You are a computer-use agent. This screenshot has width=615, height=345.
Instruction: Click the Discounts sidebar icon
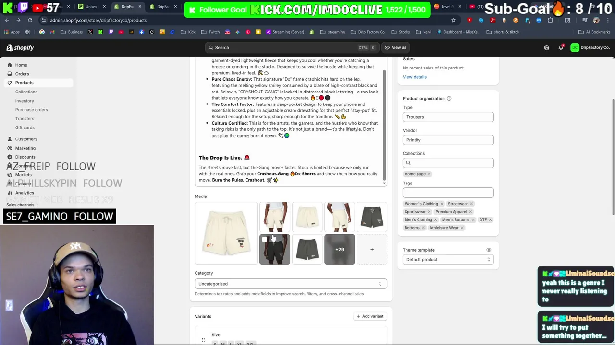10,157
